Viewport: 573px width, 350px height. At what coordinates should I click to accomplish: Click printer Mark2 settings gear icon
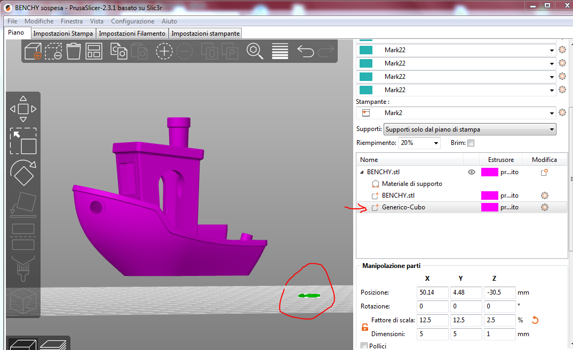coord(562,113)
